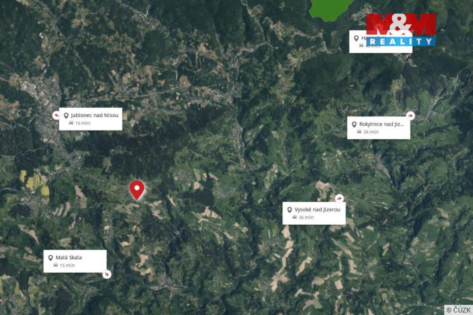Click the bright green highlighted map area

(330, 9)
